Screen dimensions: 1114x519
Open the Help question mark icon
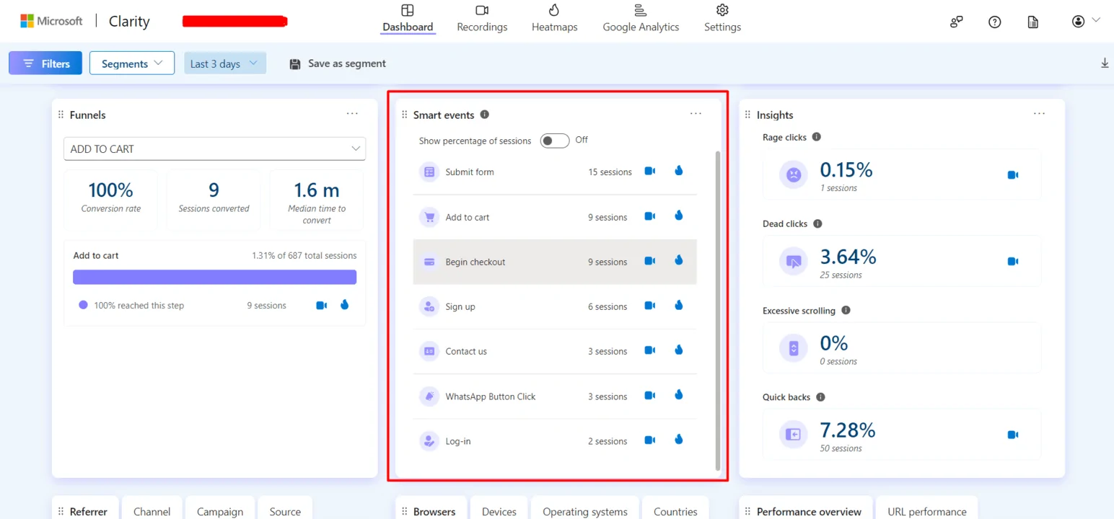tap(995, 22)
